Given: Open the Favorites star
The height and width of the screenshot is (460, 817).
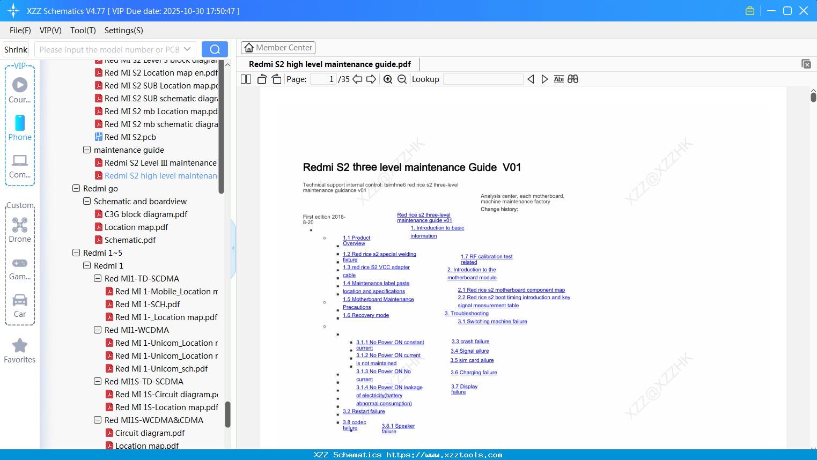Looking at the screenshot, I should coord(20,351).
